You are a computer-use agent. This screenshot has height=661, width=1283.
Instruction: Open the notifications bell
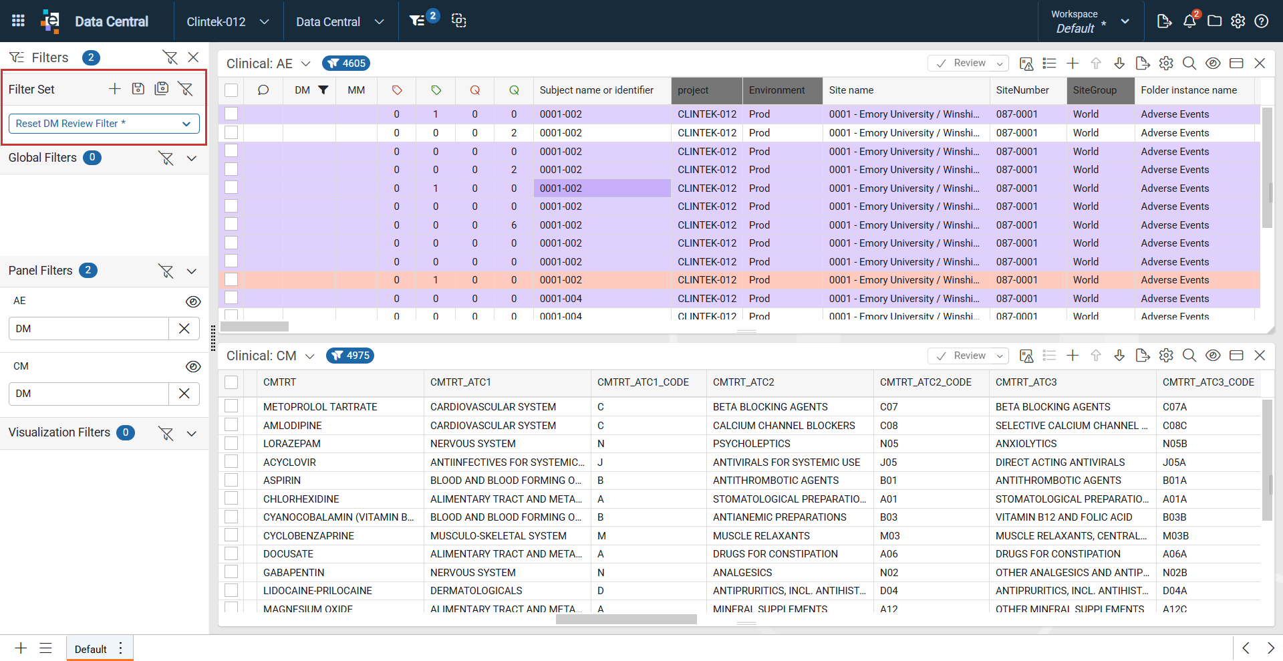pyautogui.click(x=1189, y=21)
